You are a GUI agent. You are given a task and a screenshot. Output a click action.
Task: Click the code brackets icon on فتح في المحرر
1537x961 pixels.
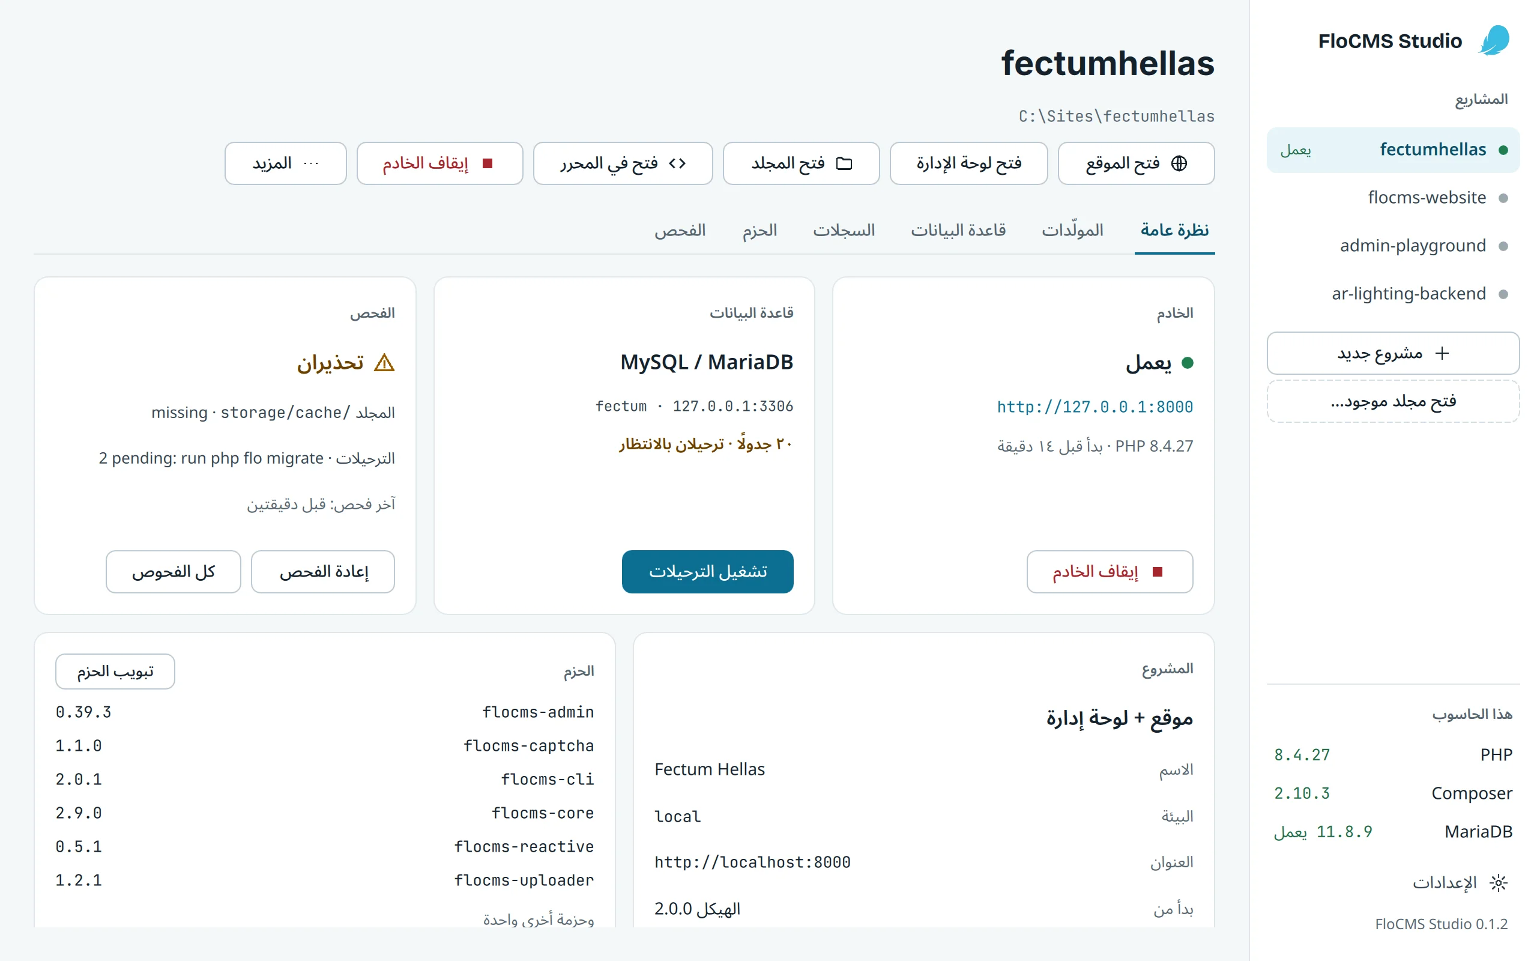(x=677, y=163)
